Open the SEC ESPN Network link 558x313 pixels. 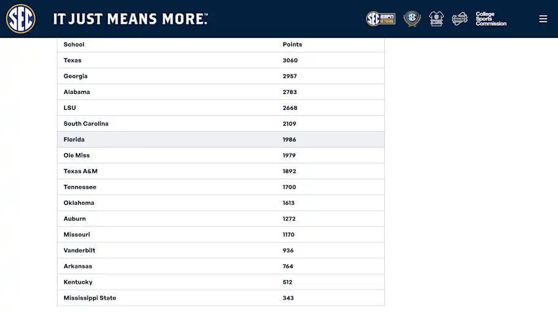(x=381, y=19)
